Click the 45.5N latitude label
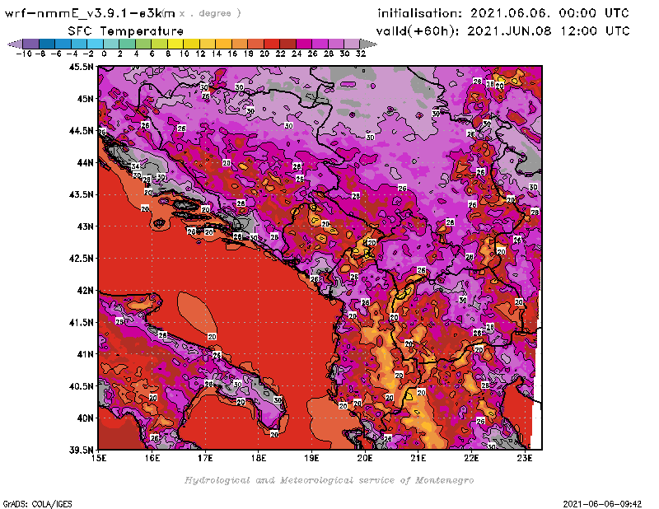Image resolution: width=659 pixels, height=509 pixels. tap(81, 67)
